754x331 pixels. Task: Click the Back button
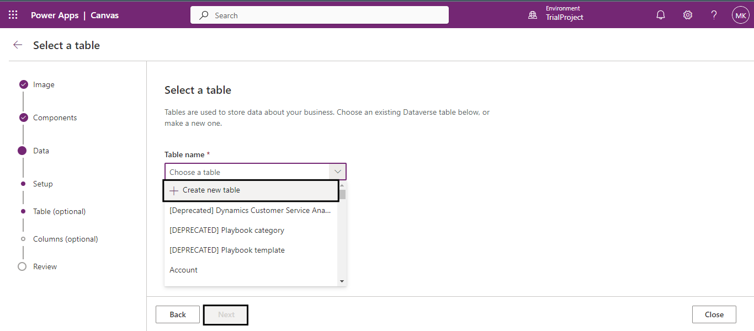[178, 314]
